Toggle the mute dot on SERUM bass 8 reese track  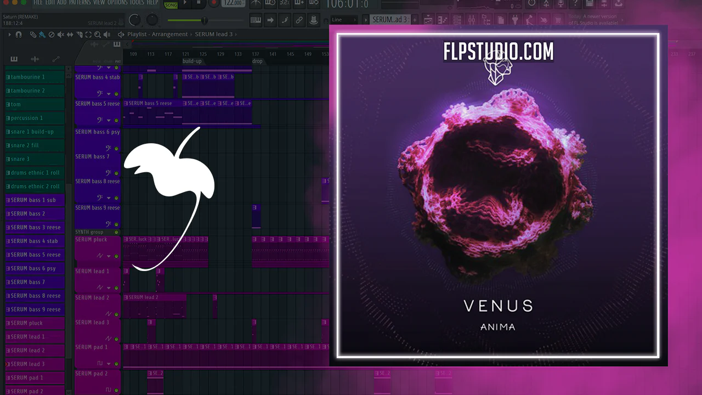tap(116, 198)
